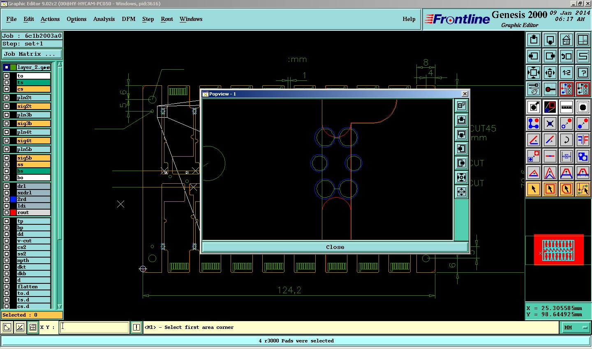
Task: Click the red color swatch of rout layer
Action: 13,212
